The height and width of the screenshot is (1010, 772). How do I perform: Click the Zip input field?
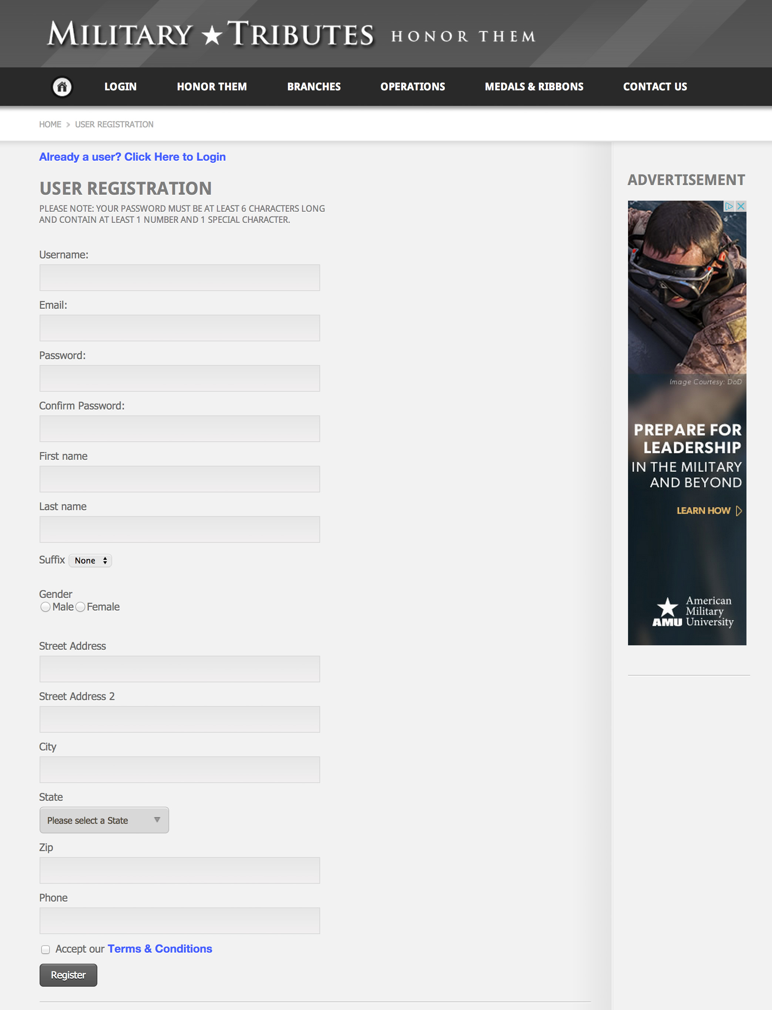click(x=179, y=870)
